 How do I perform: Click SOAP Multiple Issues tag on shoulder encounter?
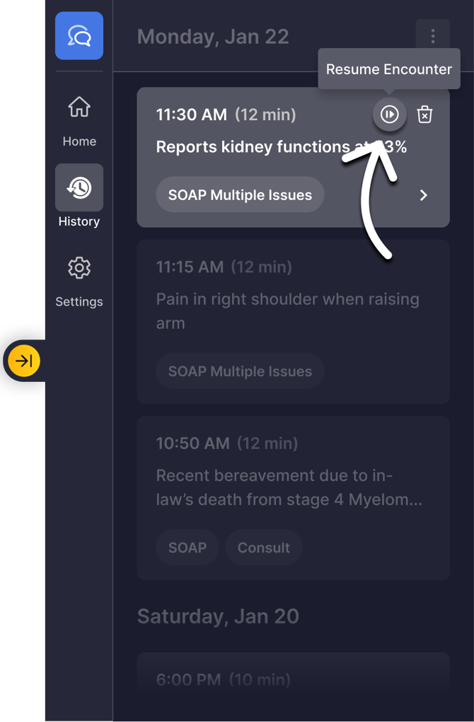(240, 371)
